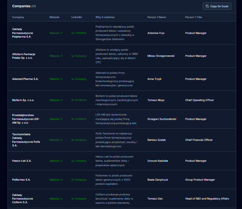Click the LEK-AM match description text
Image resolution: width=242 pixels, height=209 pixels.
click(x=116, y=119)
